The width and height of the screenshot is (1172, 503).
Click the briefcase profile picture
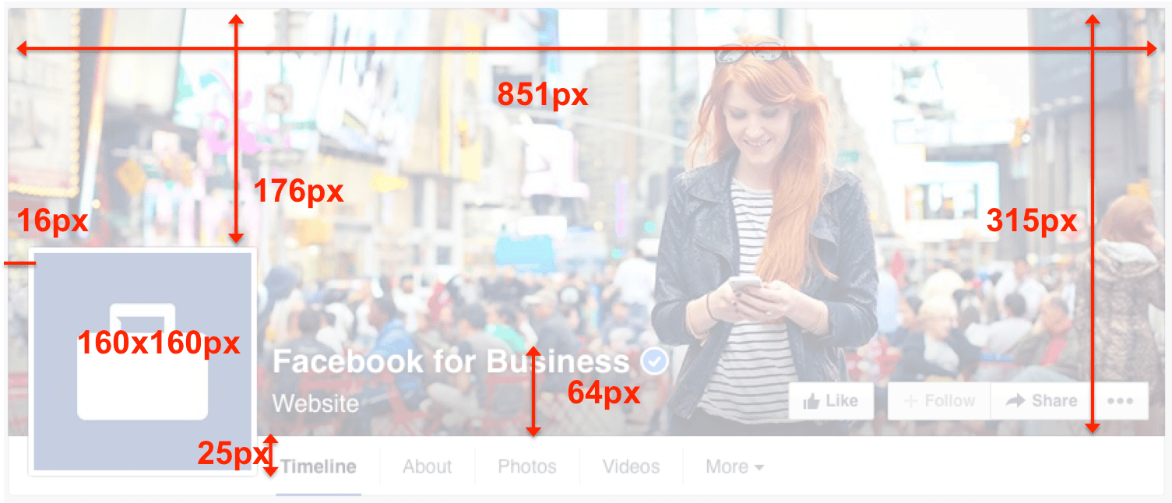pyautogui.click(x=143, y=361)
